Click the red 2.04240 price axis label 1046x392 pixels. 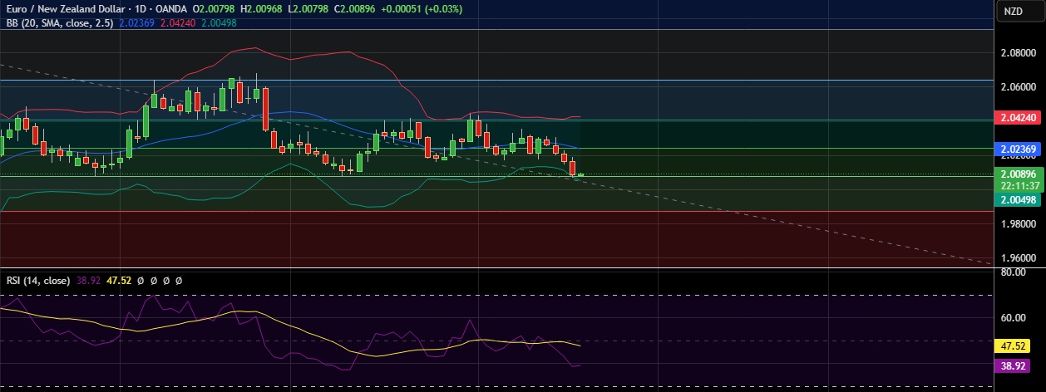tap(1018, 118)
